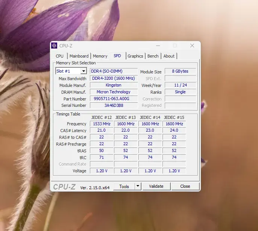Viewport: 258px width, 231px height.
Task: Click the JEDEC #12 column header
Action: tap(102, 117)
